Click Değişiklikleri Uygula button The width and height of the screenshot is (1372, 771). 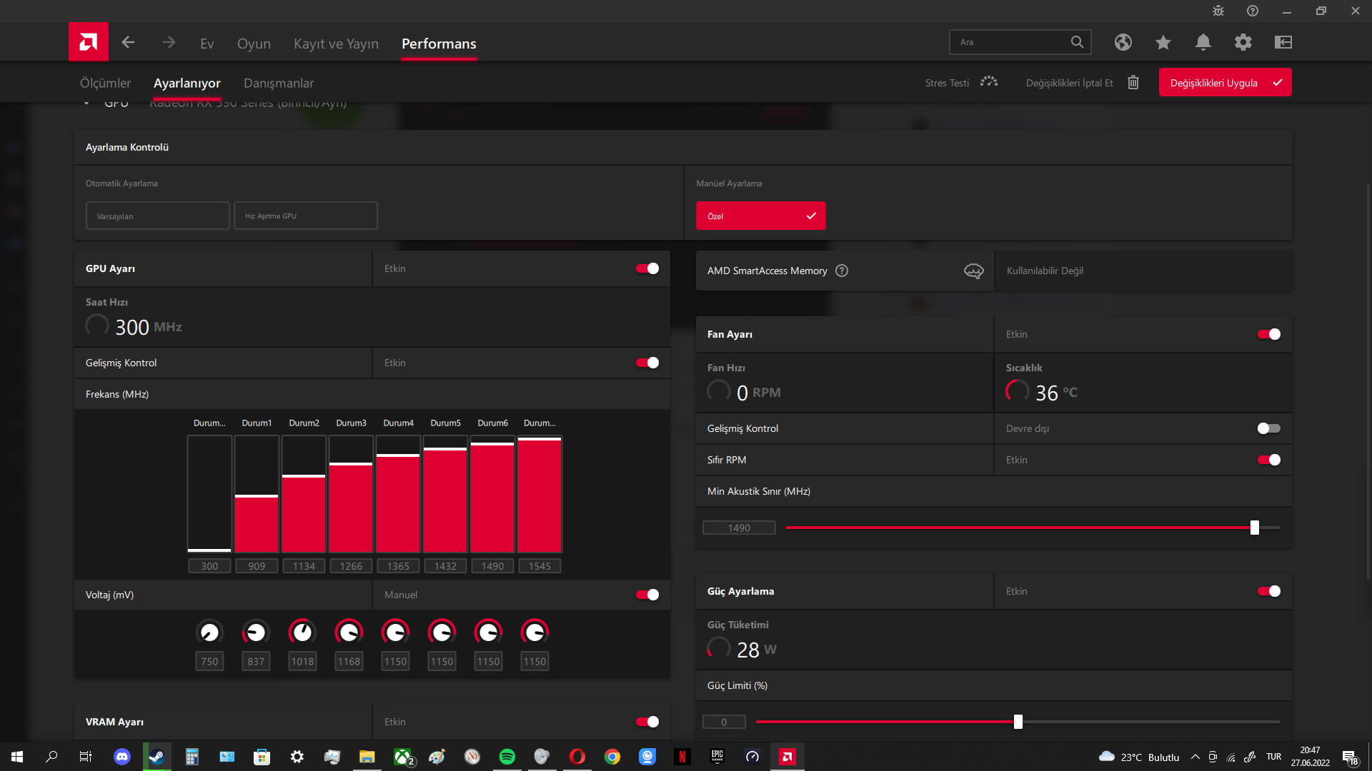point(1224,83)
